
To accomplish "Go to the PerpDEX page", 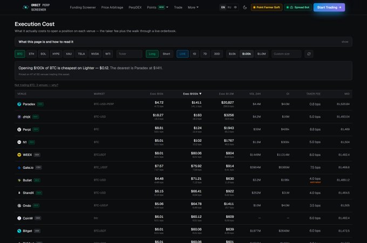I will 135,7.
